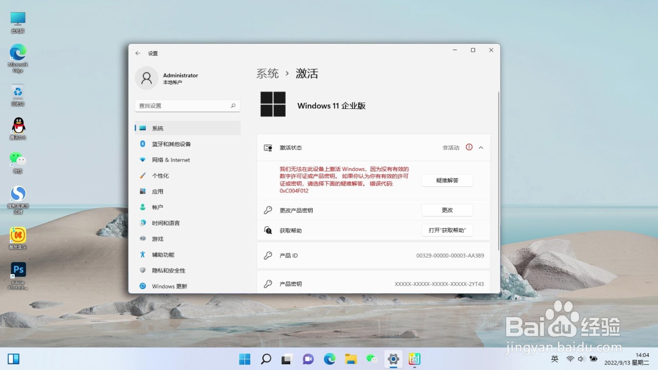Open This PC desktop icon

pyautogui.click(x=18, y=22)
